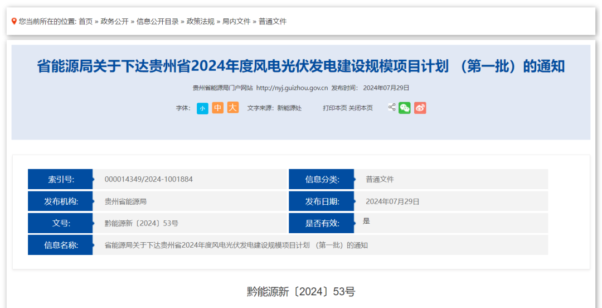Share the notice via Weibo icon
Image resolution: width=602 pixels, height=308 pixels.
coord(420,108)
